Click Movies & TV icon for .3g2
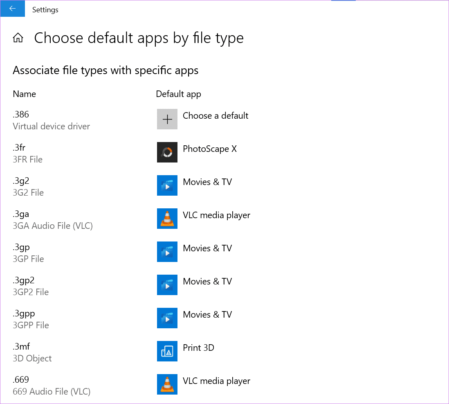This screenshot has width=449, height=404. tap(167, 185)
